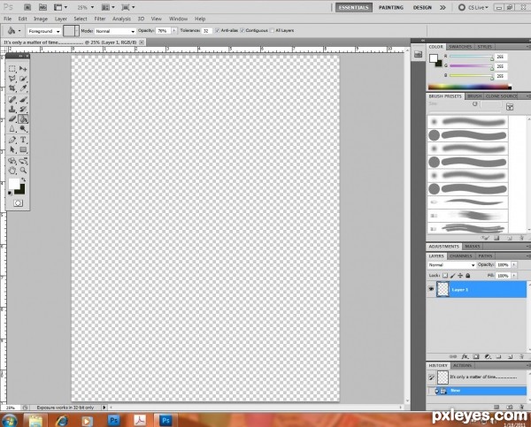
Task: Select the Clone Stamp tool
Action: coord(12,110)
